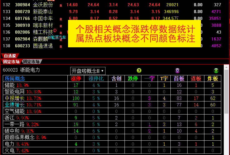The width and height of the screenshot is (230, 155).
Task: Select stock row 600233 圆通速递
Action: (31, 46)
